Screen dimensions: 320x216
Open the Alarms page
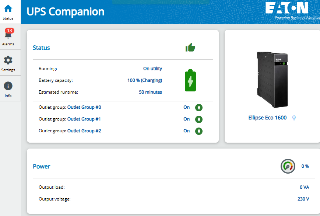tap(8, 37)
